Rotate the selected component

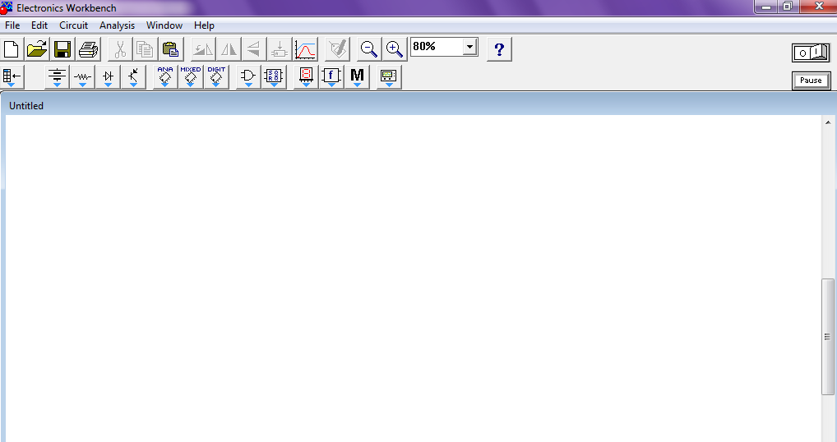click(203, 49)
